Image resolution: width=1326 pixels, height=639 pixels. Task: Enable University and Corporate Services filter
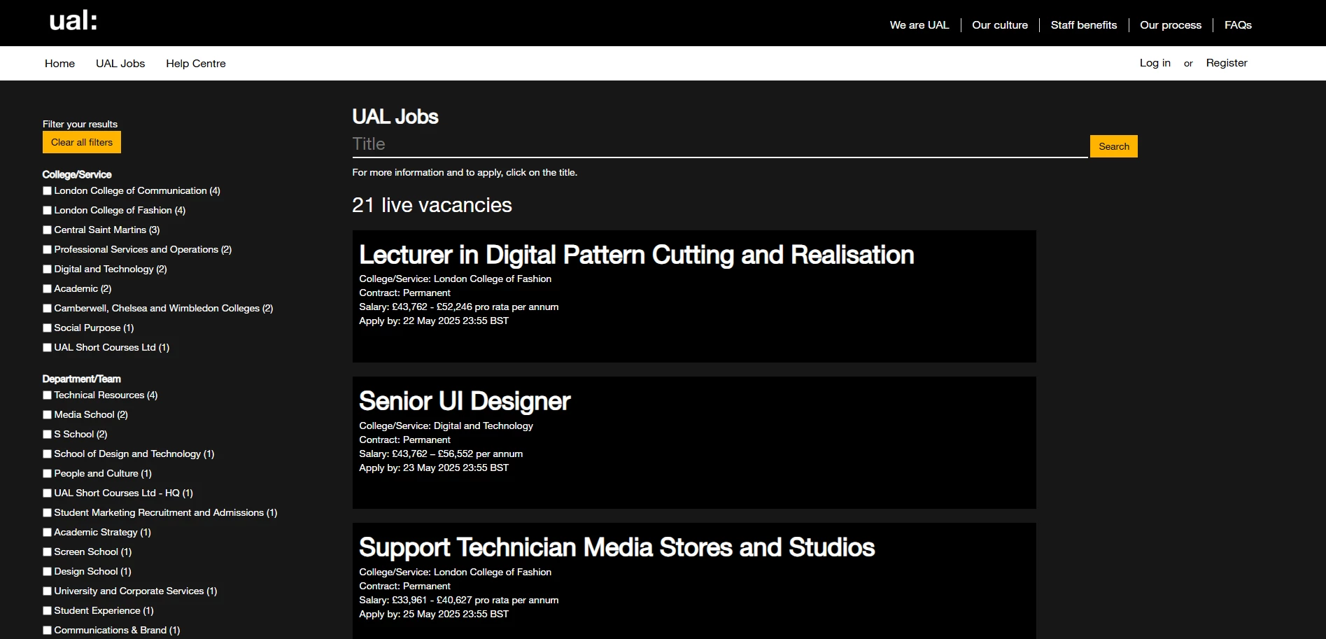(47, 591)
